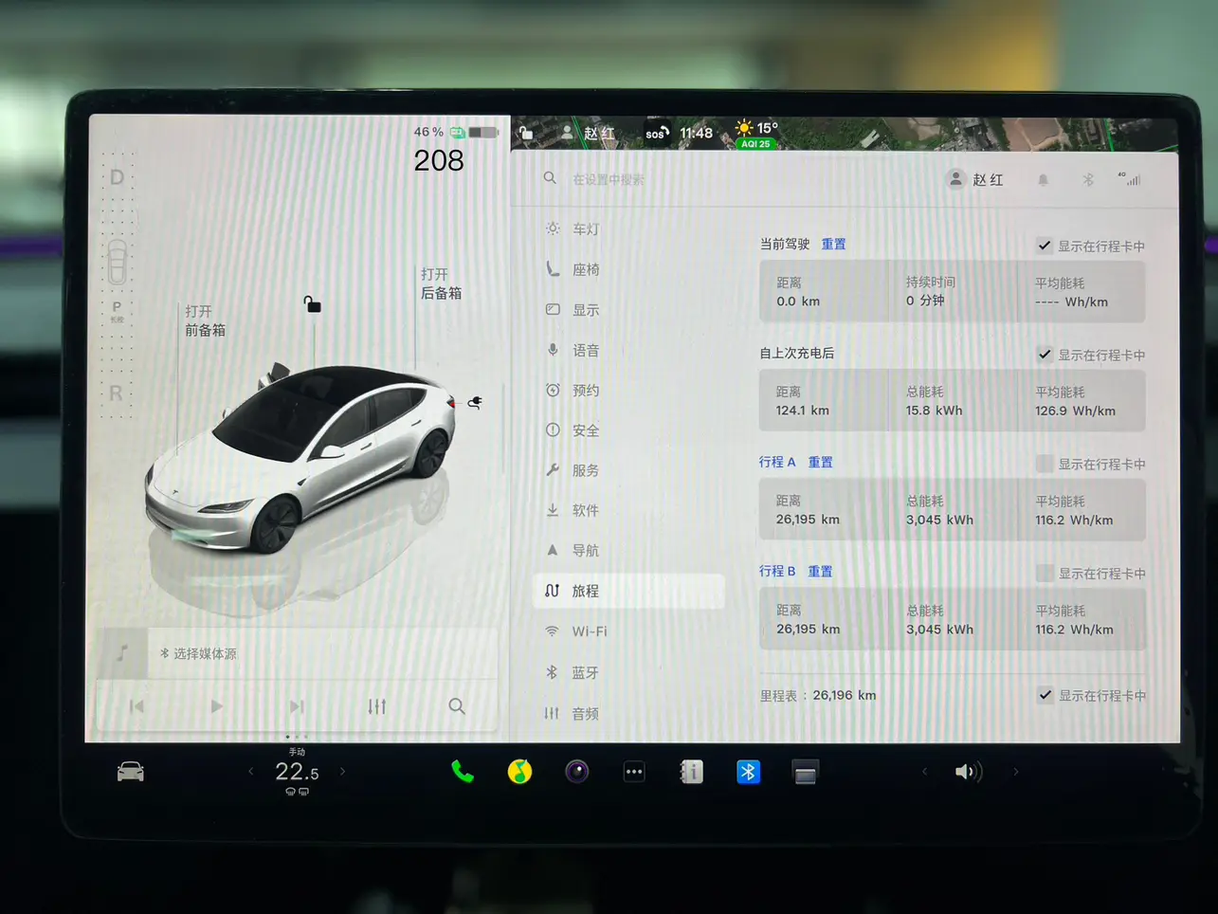Tap the car controls icon in dock
The image size is (1218, 914).
pos(131,772)
